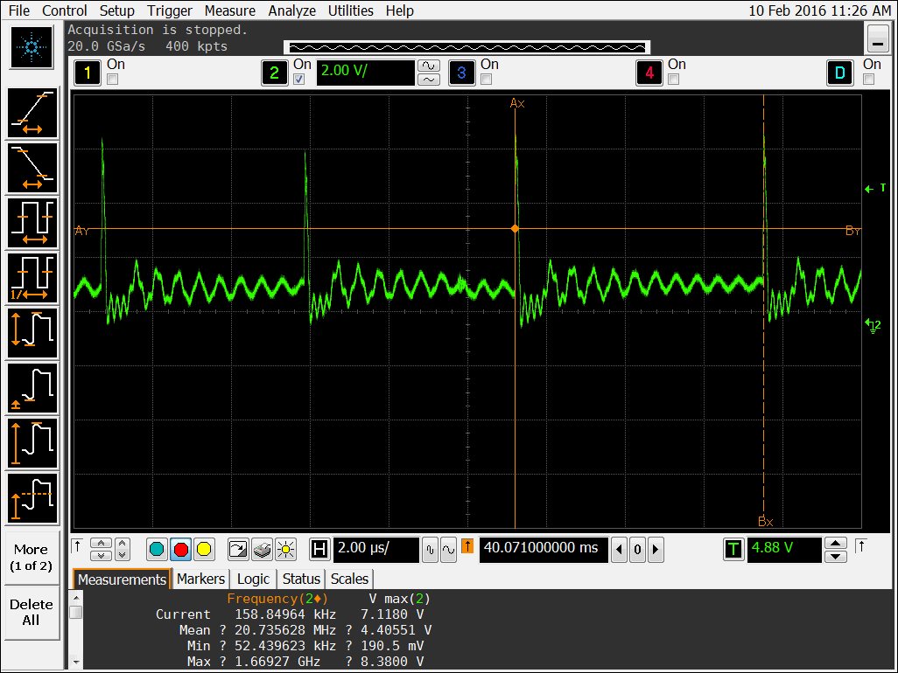Switch to the Markers tab
Image resolution: width=898 pixels, height=673 pixels.
[x=200, y=579]
